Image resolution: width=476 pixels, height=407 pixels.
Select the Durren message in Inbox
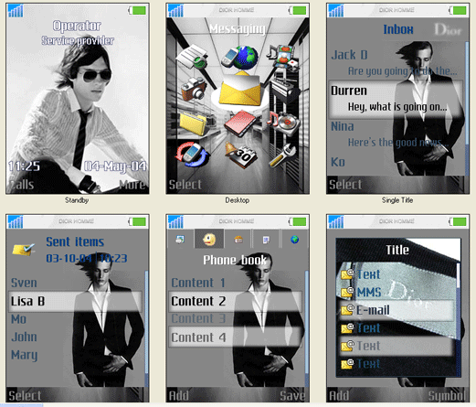396,99
